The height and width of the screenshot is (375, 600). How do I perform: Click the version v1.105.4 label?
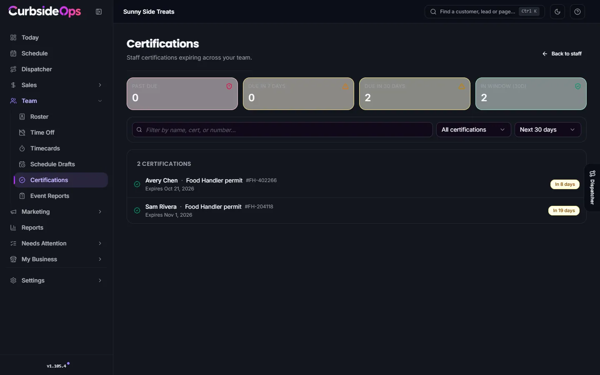(56, 366)
